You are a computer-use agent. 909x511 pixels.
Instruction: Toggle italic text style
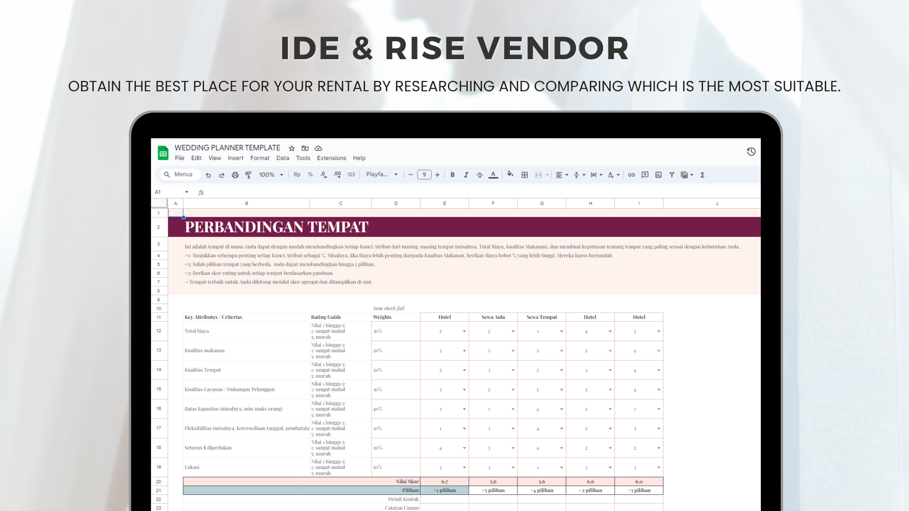(466, 175)
